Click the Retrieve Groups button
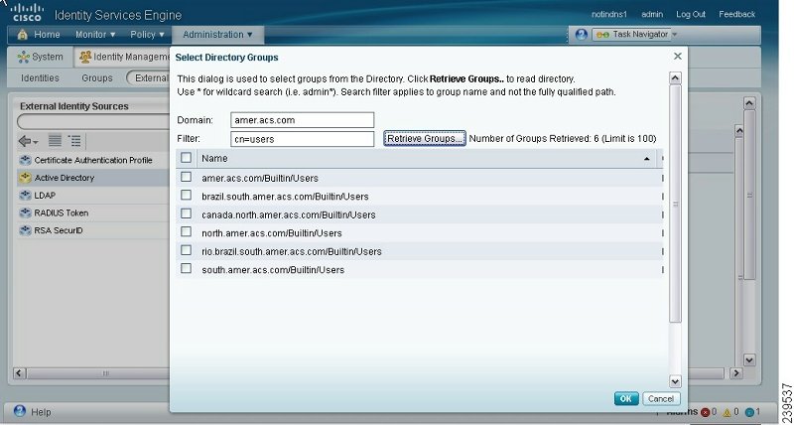The image size is (794, 425). tap(425, 138)
